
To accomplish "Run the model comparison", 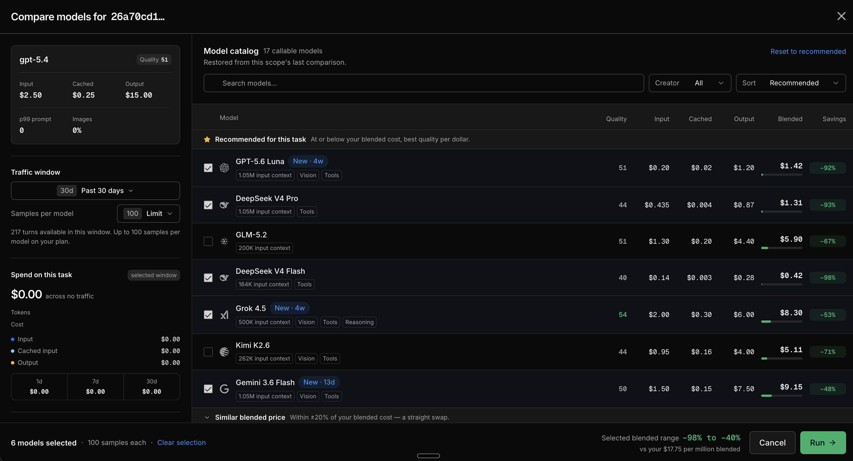I will click(x=823, y=442).
